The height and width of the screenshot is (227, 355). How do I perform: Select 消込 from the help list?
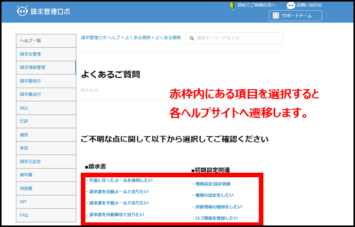pyautogui.click(x=24, y=108)
